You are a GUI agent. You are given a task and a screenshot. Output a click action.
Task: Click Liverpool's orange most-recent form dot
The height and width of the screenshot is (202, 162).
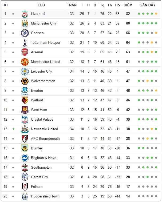tap(156, 14)
